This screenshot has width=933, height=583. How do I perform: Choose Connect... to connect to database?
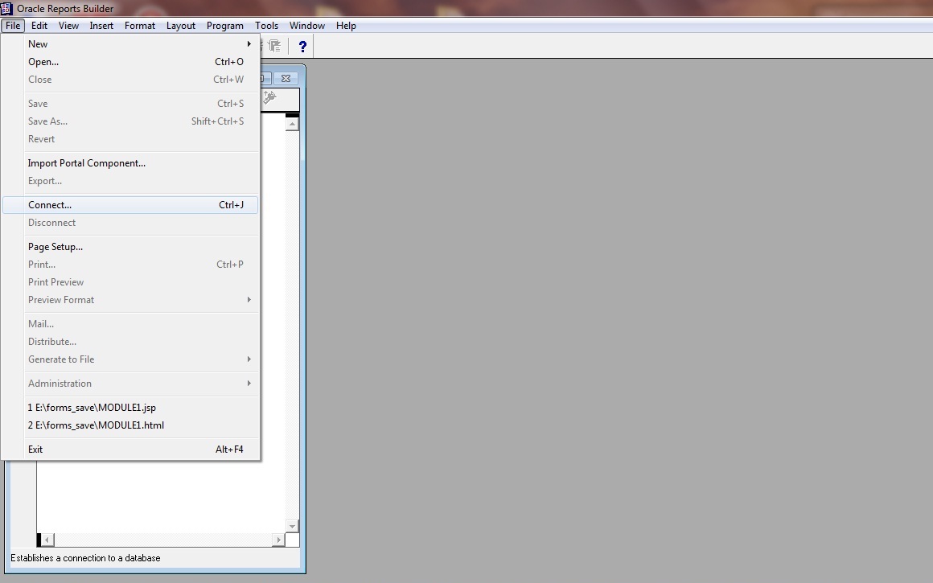pyautogui.click(x=130, y=204)
